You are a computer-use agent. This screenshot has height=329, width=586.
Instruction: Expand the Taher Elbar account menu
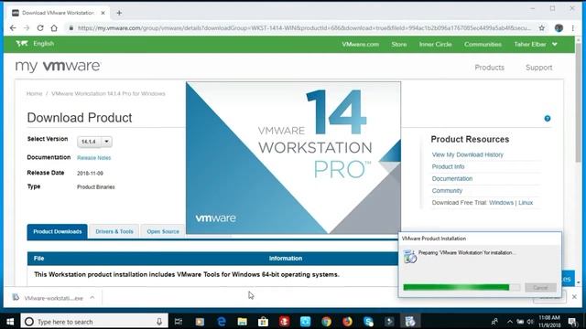[x=536, y=44]
